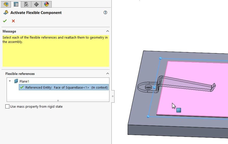
Task: Open the DimXpertManager tab
Action: click(x=36, y=4)
